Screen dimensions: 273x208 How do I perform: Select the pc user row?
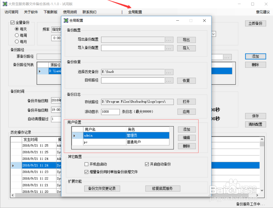click(121, 142)
